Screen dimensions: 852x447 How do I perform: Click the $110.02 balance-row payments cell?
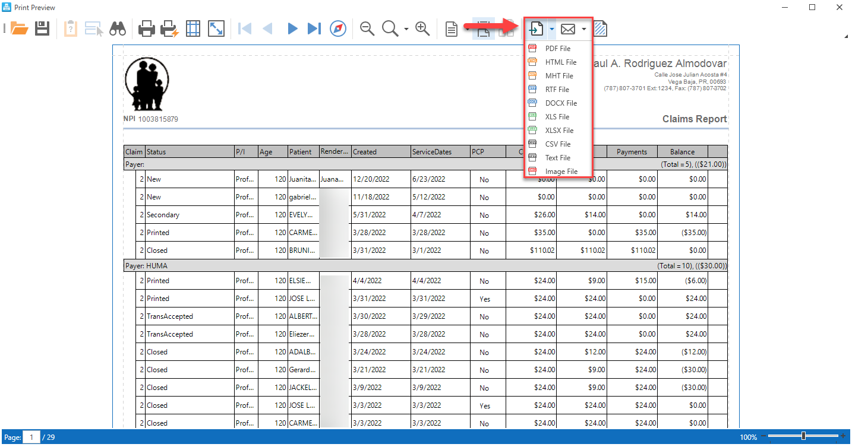tap(632, 251)
